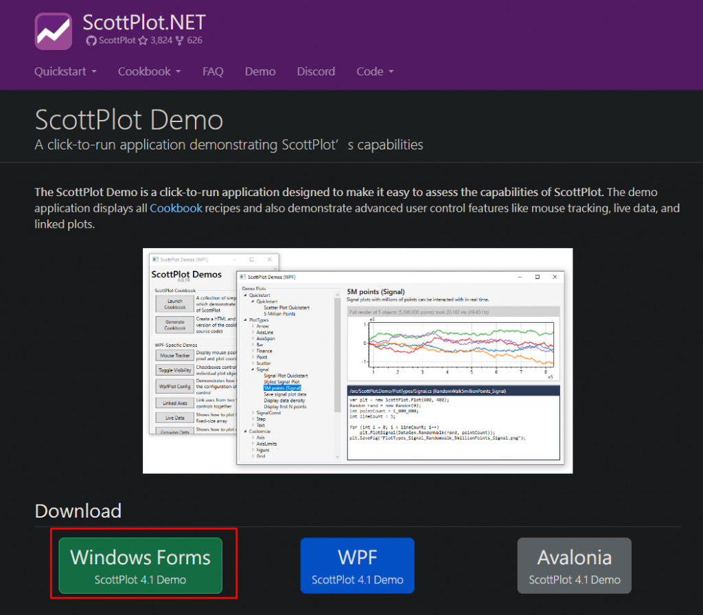Expand the Code dropdown menu
The width and height of the screenshot is (703, 615).
(x=375, y=71)
